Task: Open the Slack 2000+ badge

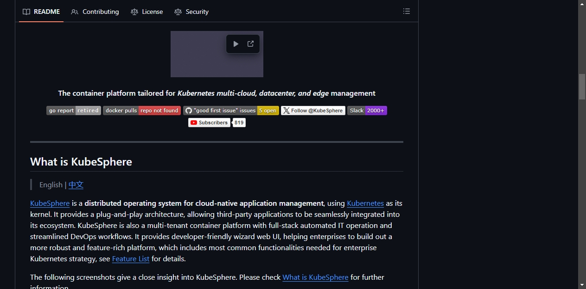Action: point(367,111)
